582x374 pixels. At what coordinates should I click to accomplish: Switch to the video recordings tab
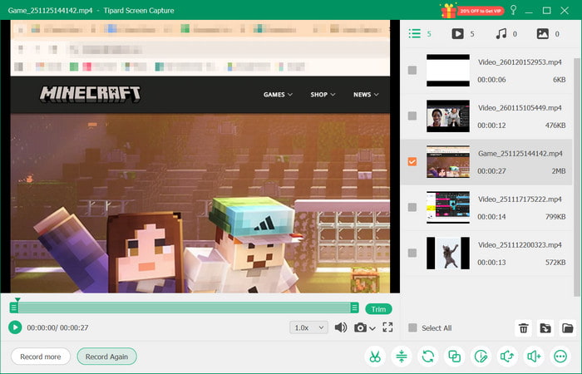coord(462,34)
